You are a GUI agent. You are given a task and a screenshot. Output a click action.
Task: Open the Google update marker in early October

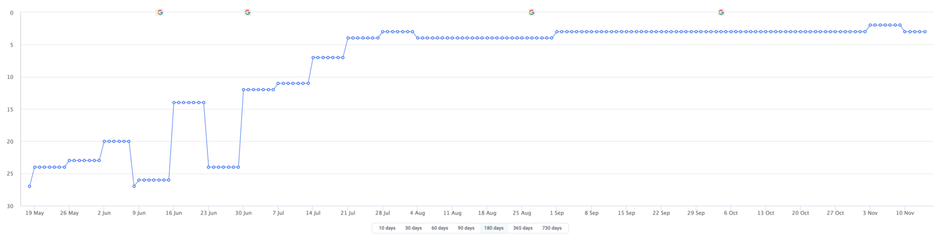coord(721,12)
